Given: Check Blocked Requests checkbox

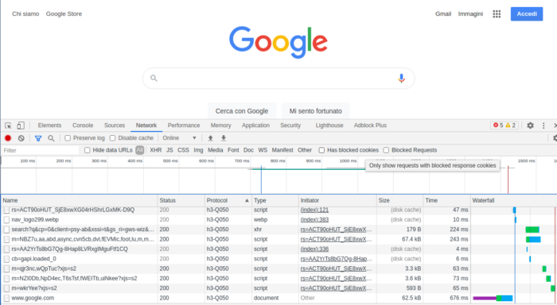Looking at the screenshot, I should click(x=386, y=150).
